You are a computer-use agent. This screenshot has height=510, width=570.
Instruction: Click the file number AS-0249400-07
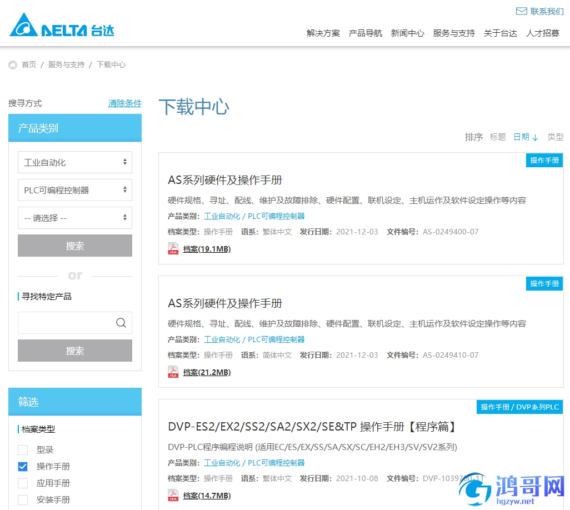(x=451, y=232)
